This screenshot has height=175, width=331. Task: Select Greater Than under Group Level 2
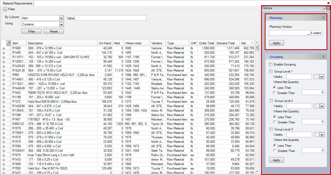click(274, 122)
